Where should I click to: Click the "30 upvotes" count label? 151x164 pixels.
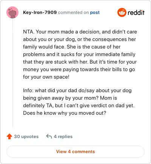coord(26,137)
